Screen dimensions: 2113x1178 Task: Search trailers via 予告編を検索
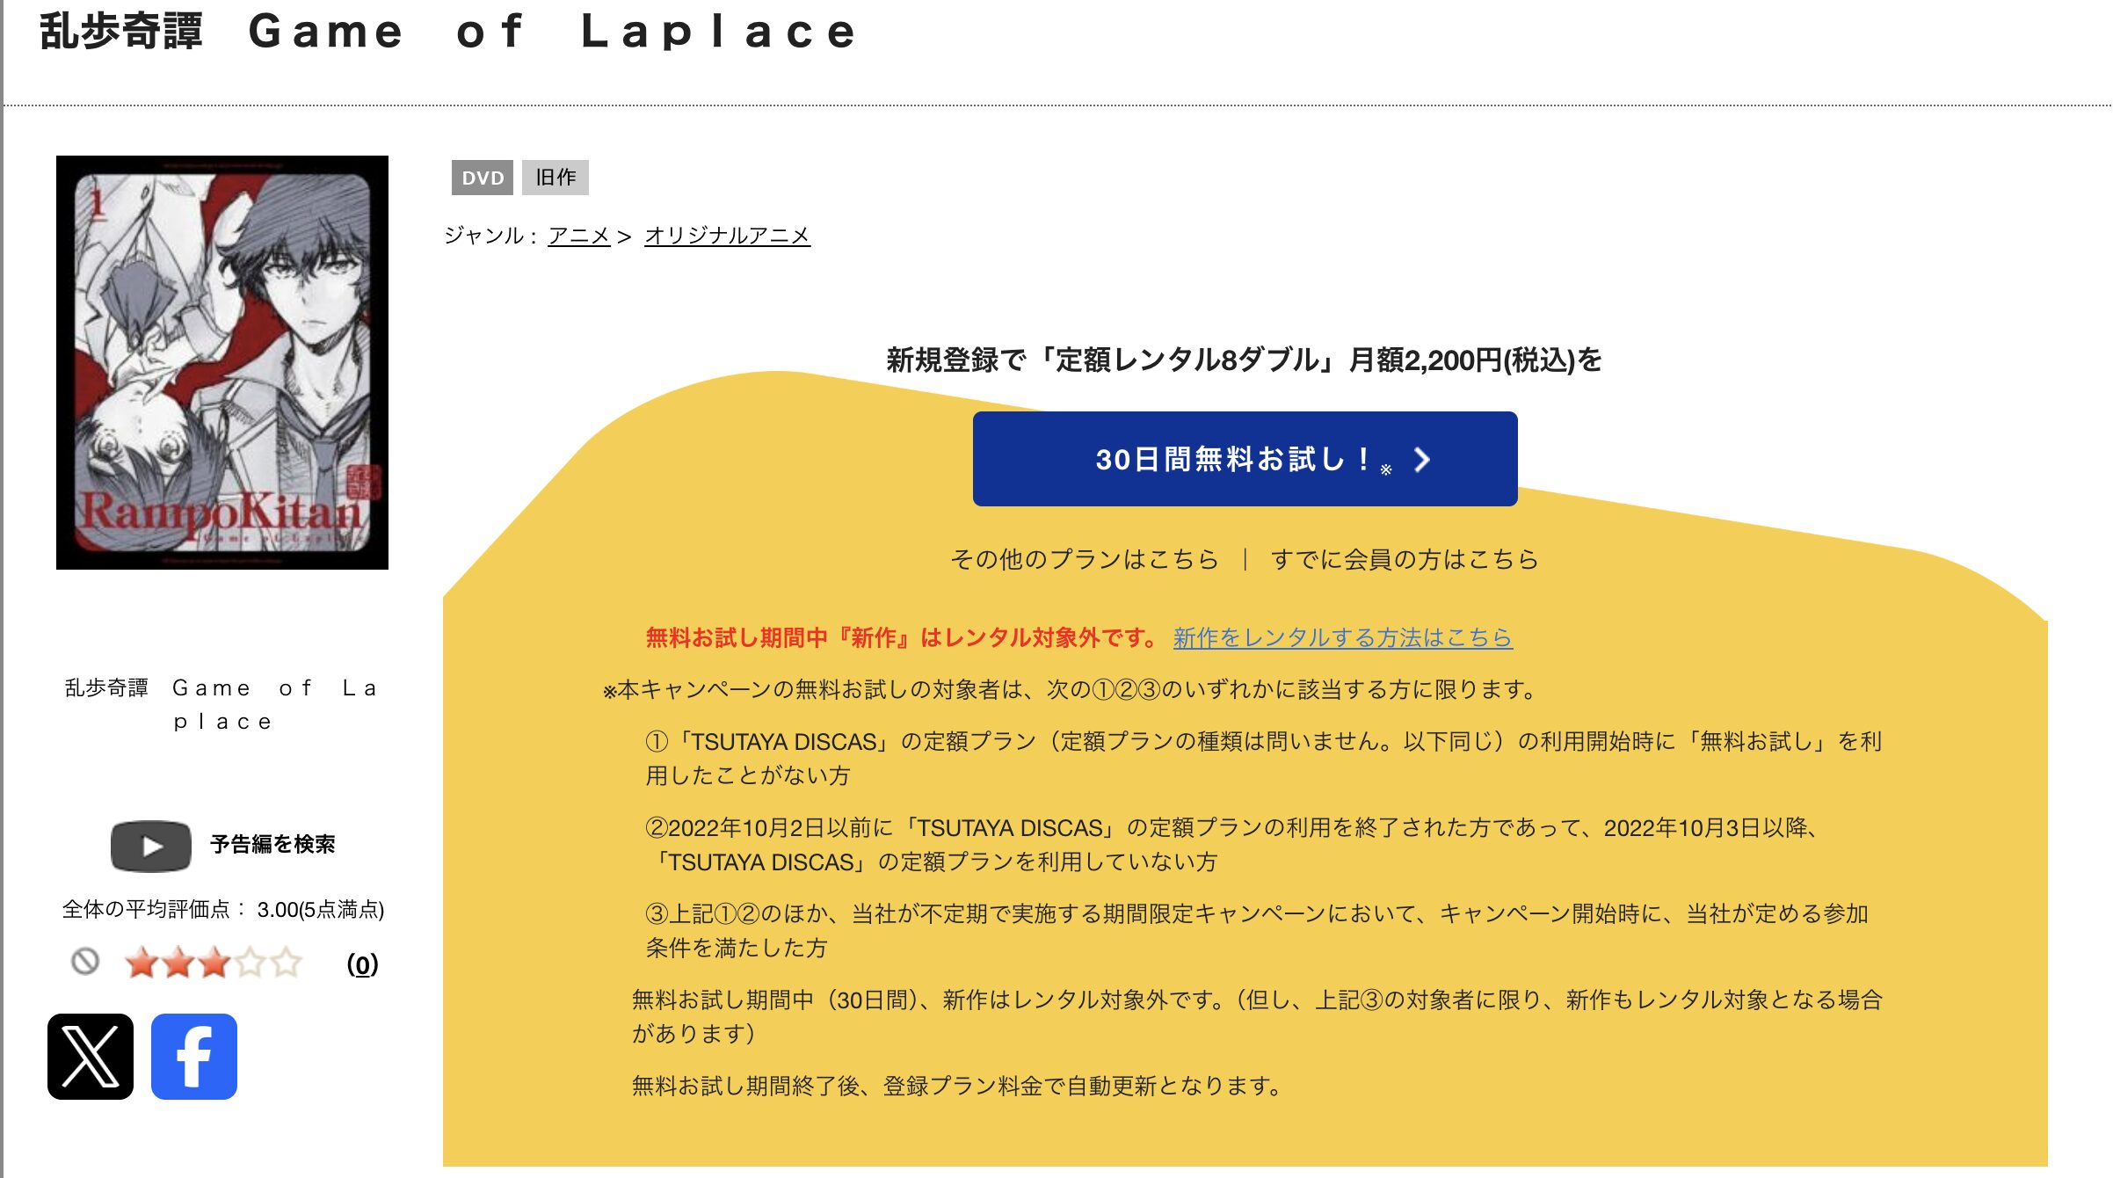pos(272,845)
